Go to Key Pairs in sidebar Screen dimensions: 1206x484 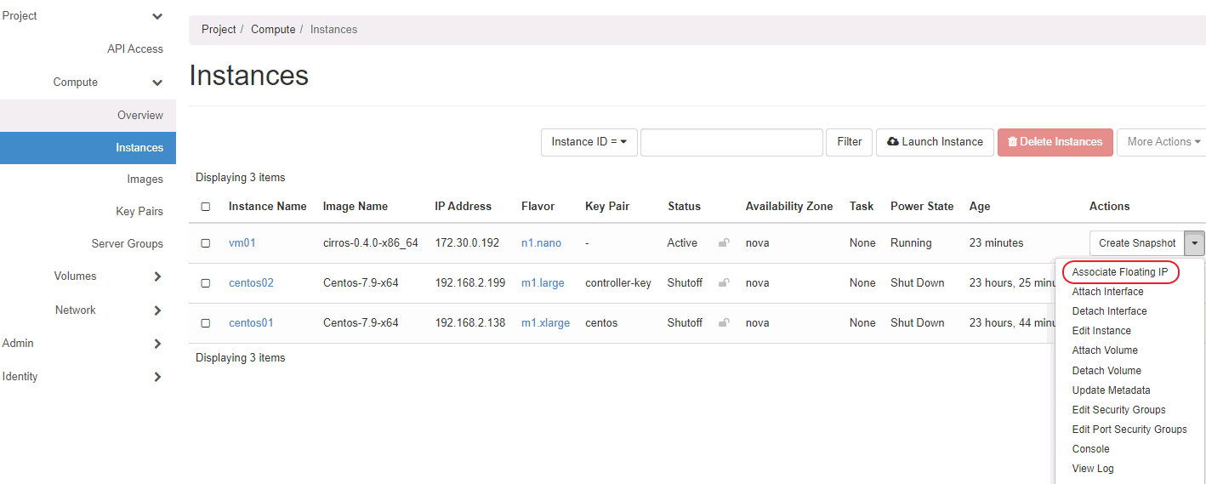pyautogui.click(x=139, y=212)
